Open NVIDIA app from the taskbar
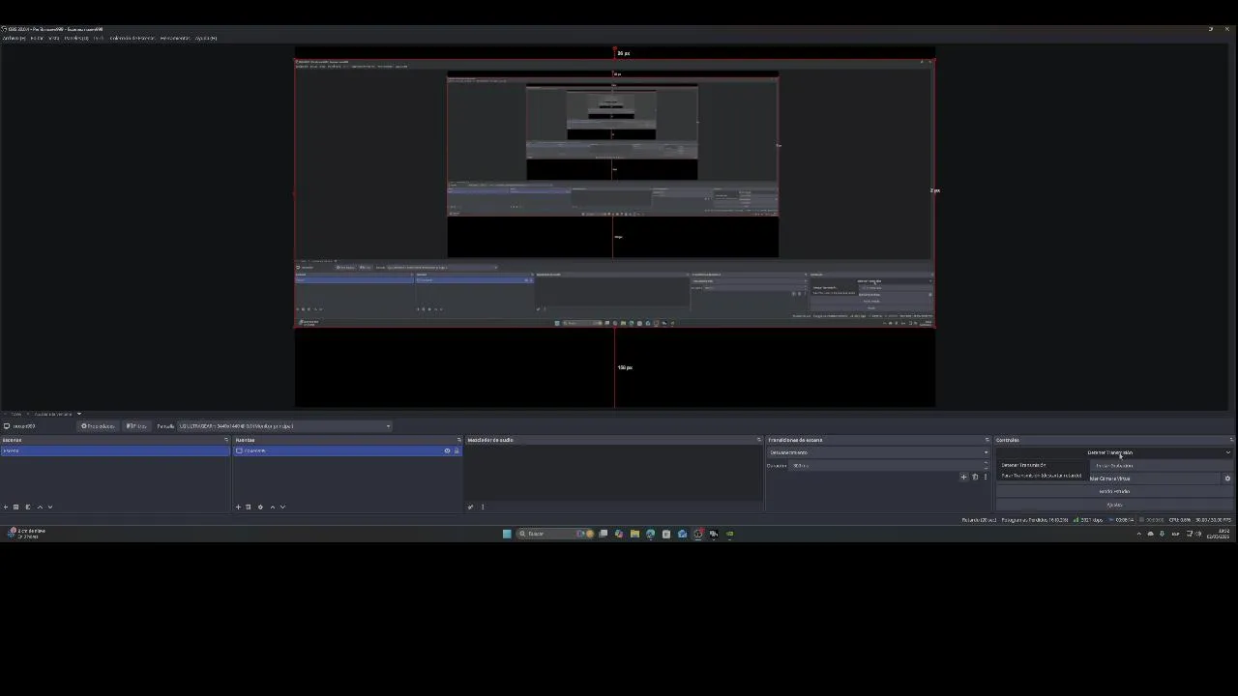This screenshot has width=1238, height=696. tap(729, 534)
